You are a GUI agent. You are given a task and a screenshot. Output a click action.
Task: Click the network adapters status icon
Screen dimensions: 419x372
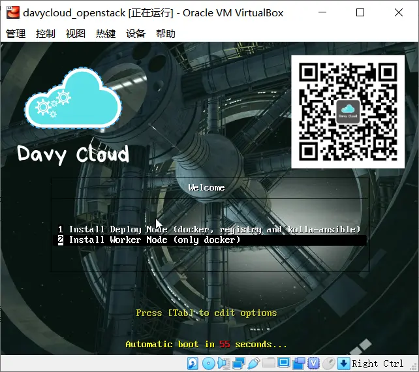[x=239, y=364]
